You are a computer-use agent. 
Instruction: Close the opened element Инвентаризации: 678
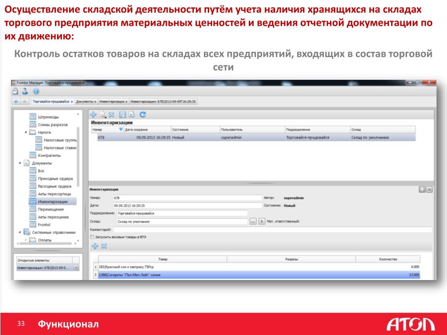[x=76, y=267]
